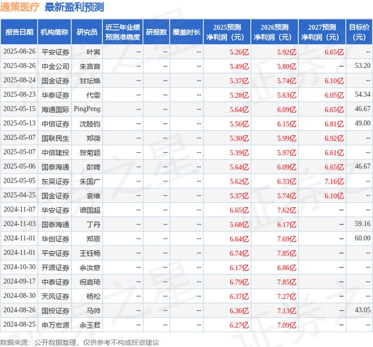The image size is (373, 347).
Task: Click 7.27亿 forecast value
Action: 287,296
